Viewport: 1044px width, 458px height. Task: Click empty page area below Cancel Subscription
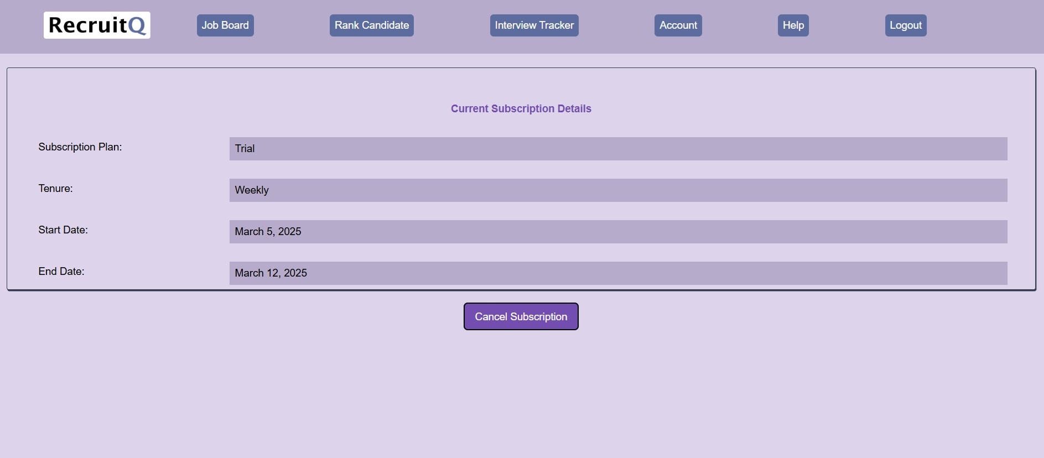click(x=521, y=393)
